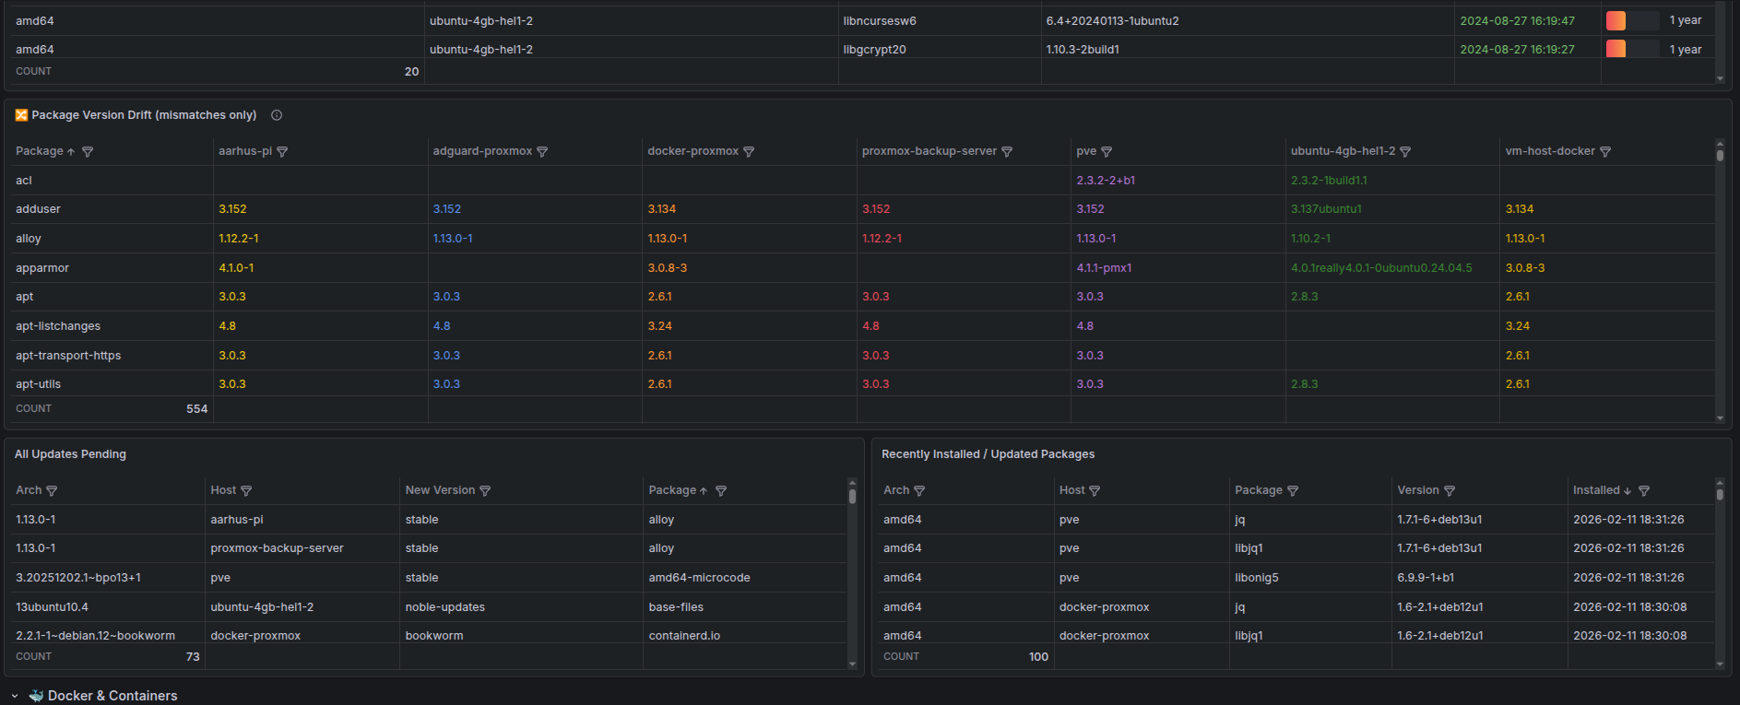Screen dimensions: 1740x705
Task: Filter the Package column in Version Drift table
Action: coord(88,152)
